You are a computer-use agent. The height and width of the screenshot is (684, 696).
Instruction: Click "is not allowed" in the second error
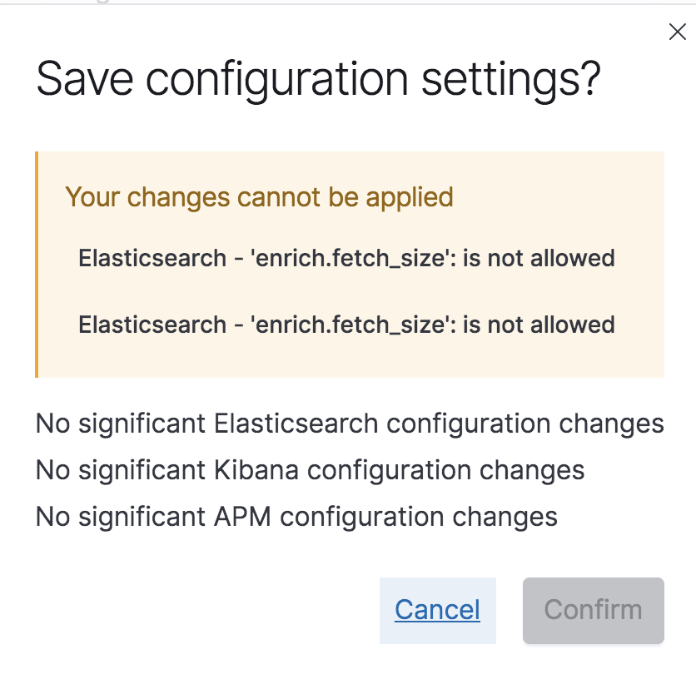[x=539, y=324]
